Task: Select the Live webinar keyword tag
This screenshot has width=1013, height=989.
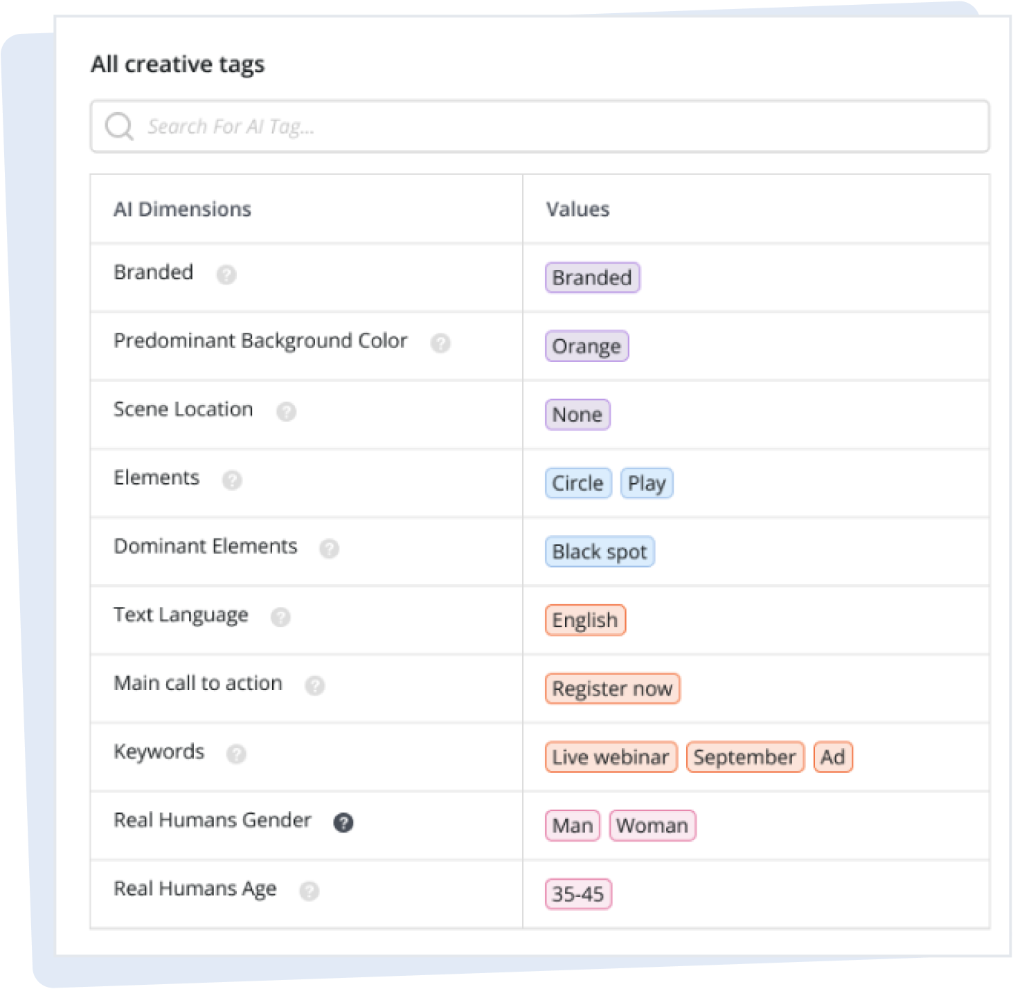Action: (611, 757)
